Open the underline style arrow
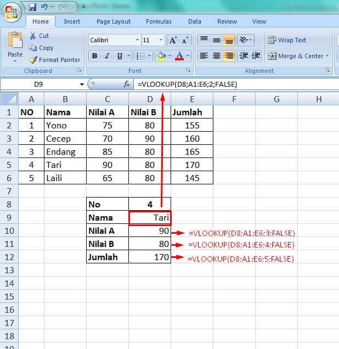The width and height of the screenshot is (339, 349). coord(128,55)
